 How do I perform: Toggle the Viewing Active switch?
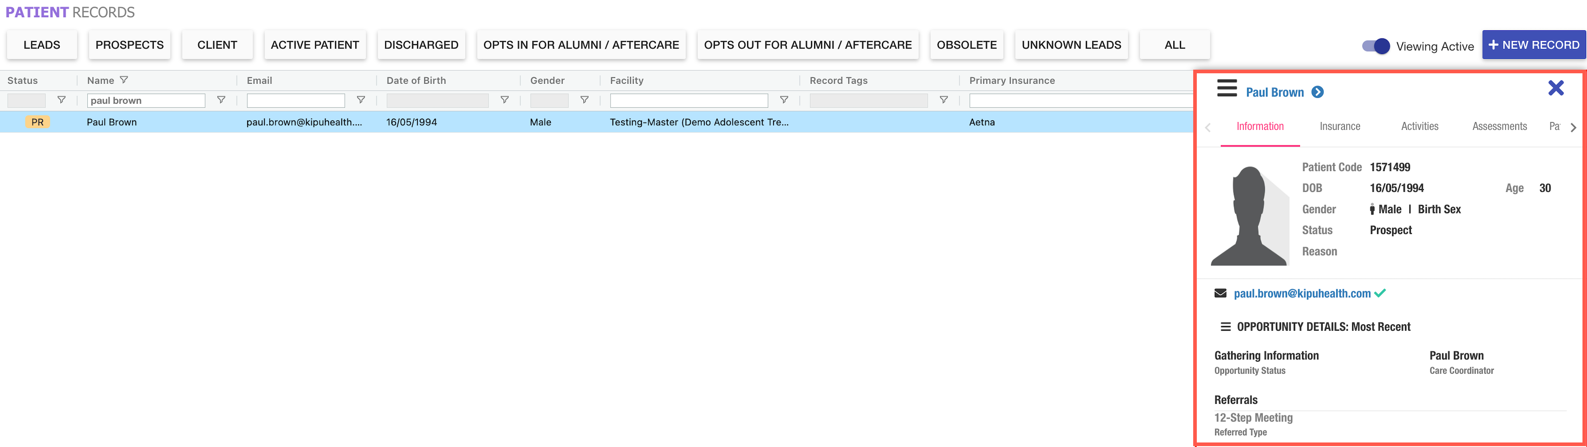pyautogui.click(x=1376, y=46)
